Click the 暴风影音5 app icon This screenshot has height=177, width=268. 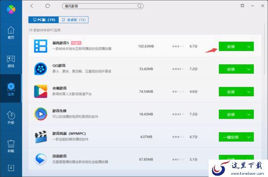click(x=41, y=46)
